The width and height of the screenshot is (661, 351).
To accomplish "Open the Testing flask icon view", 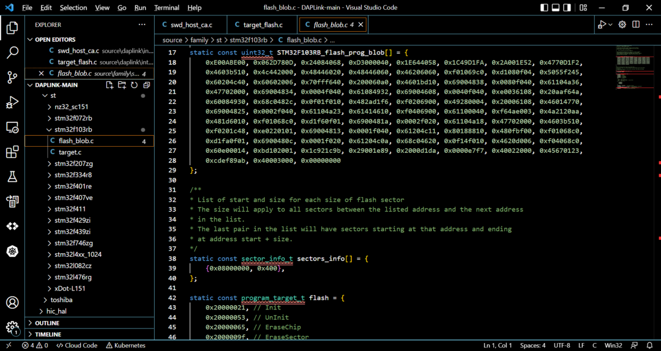I will tap(12, 177).
